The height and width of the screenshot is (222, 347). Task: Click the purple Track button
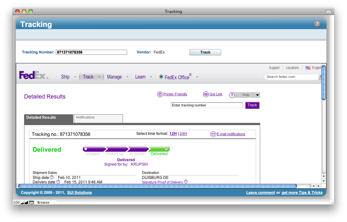[x=252, y=105]
